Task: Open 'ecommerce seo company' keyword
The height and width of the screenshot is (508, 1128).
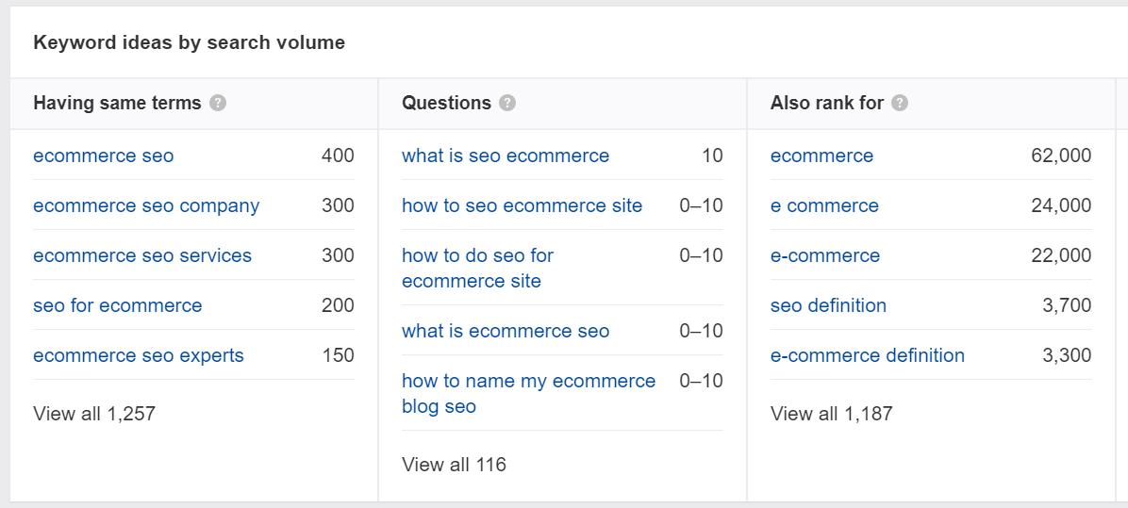Action: click(x=146, y=205)
